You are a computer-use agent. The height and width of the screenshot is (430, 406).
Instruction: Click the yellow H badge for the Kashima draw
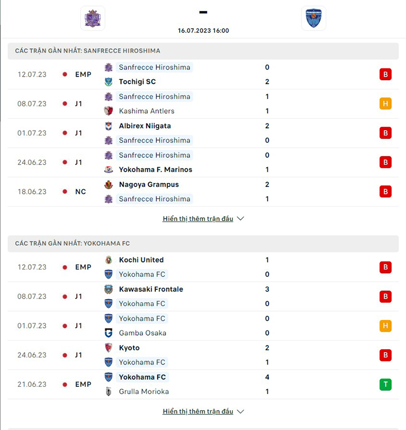click(x=385, y=104)
